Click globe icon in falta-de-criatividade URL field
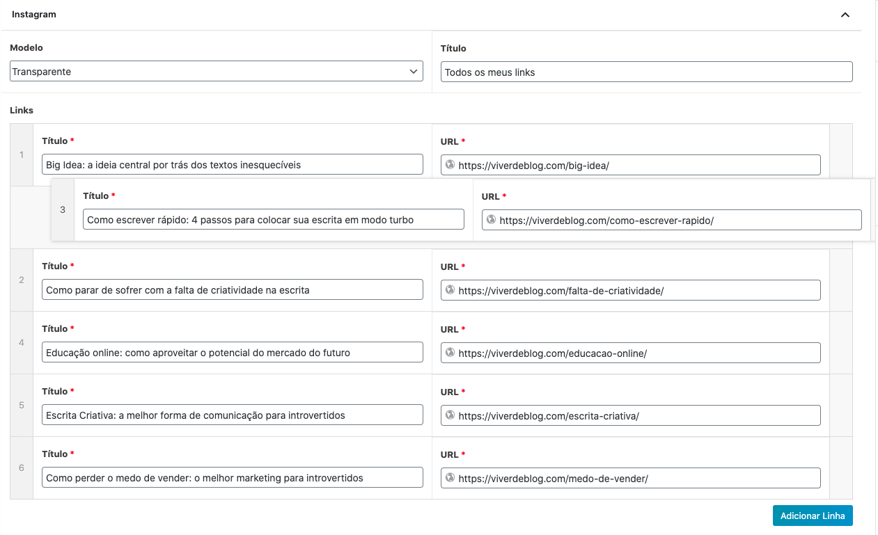The height and width of the screenshot is (535, 878). 450,290
